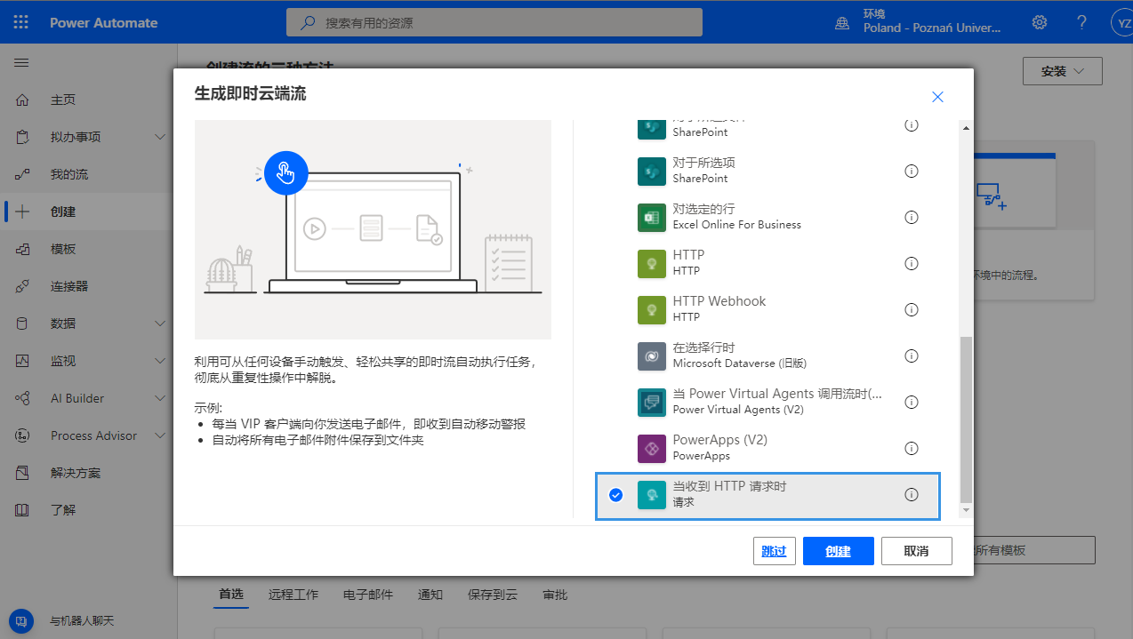Click the 跳过 skip button

(774, 551)
